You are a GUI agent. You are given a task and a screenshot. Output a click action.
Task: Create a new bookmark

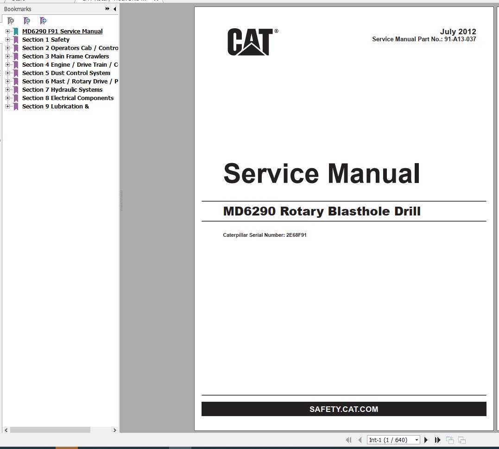click(x=27, y=21)
